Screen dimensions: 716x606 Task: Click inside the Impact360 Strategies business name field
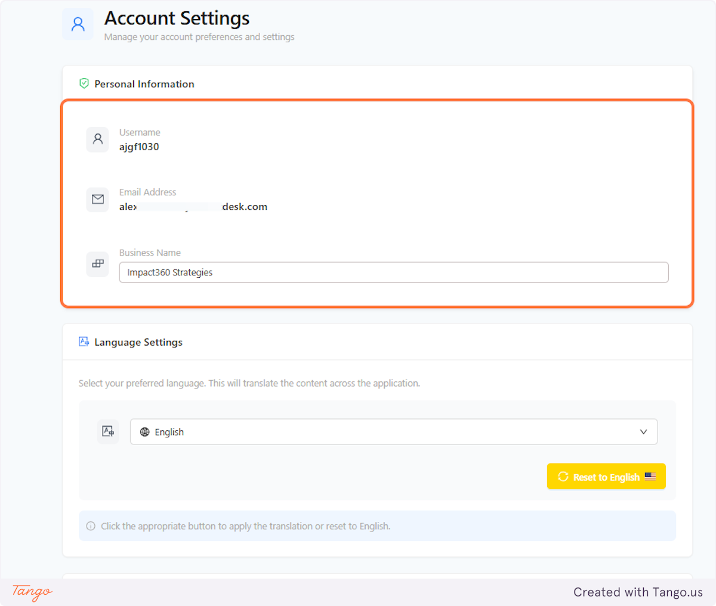click(x=394, y=272)
